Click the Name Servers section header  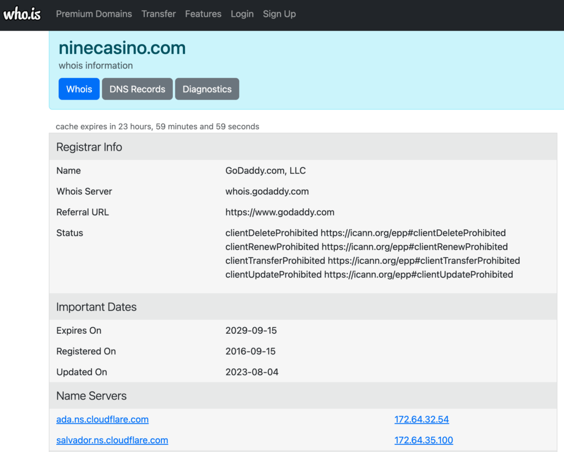pyautogui.click(x=91, y=396)
